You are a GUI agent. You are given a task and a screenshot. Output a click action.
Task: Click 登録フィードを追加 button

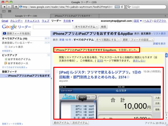[x=16, y=34]
